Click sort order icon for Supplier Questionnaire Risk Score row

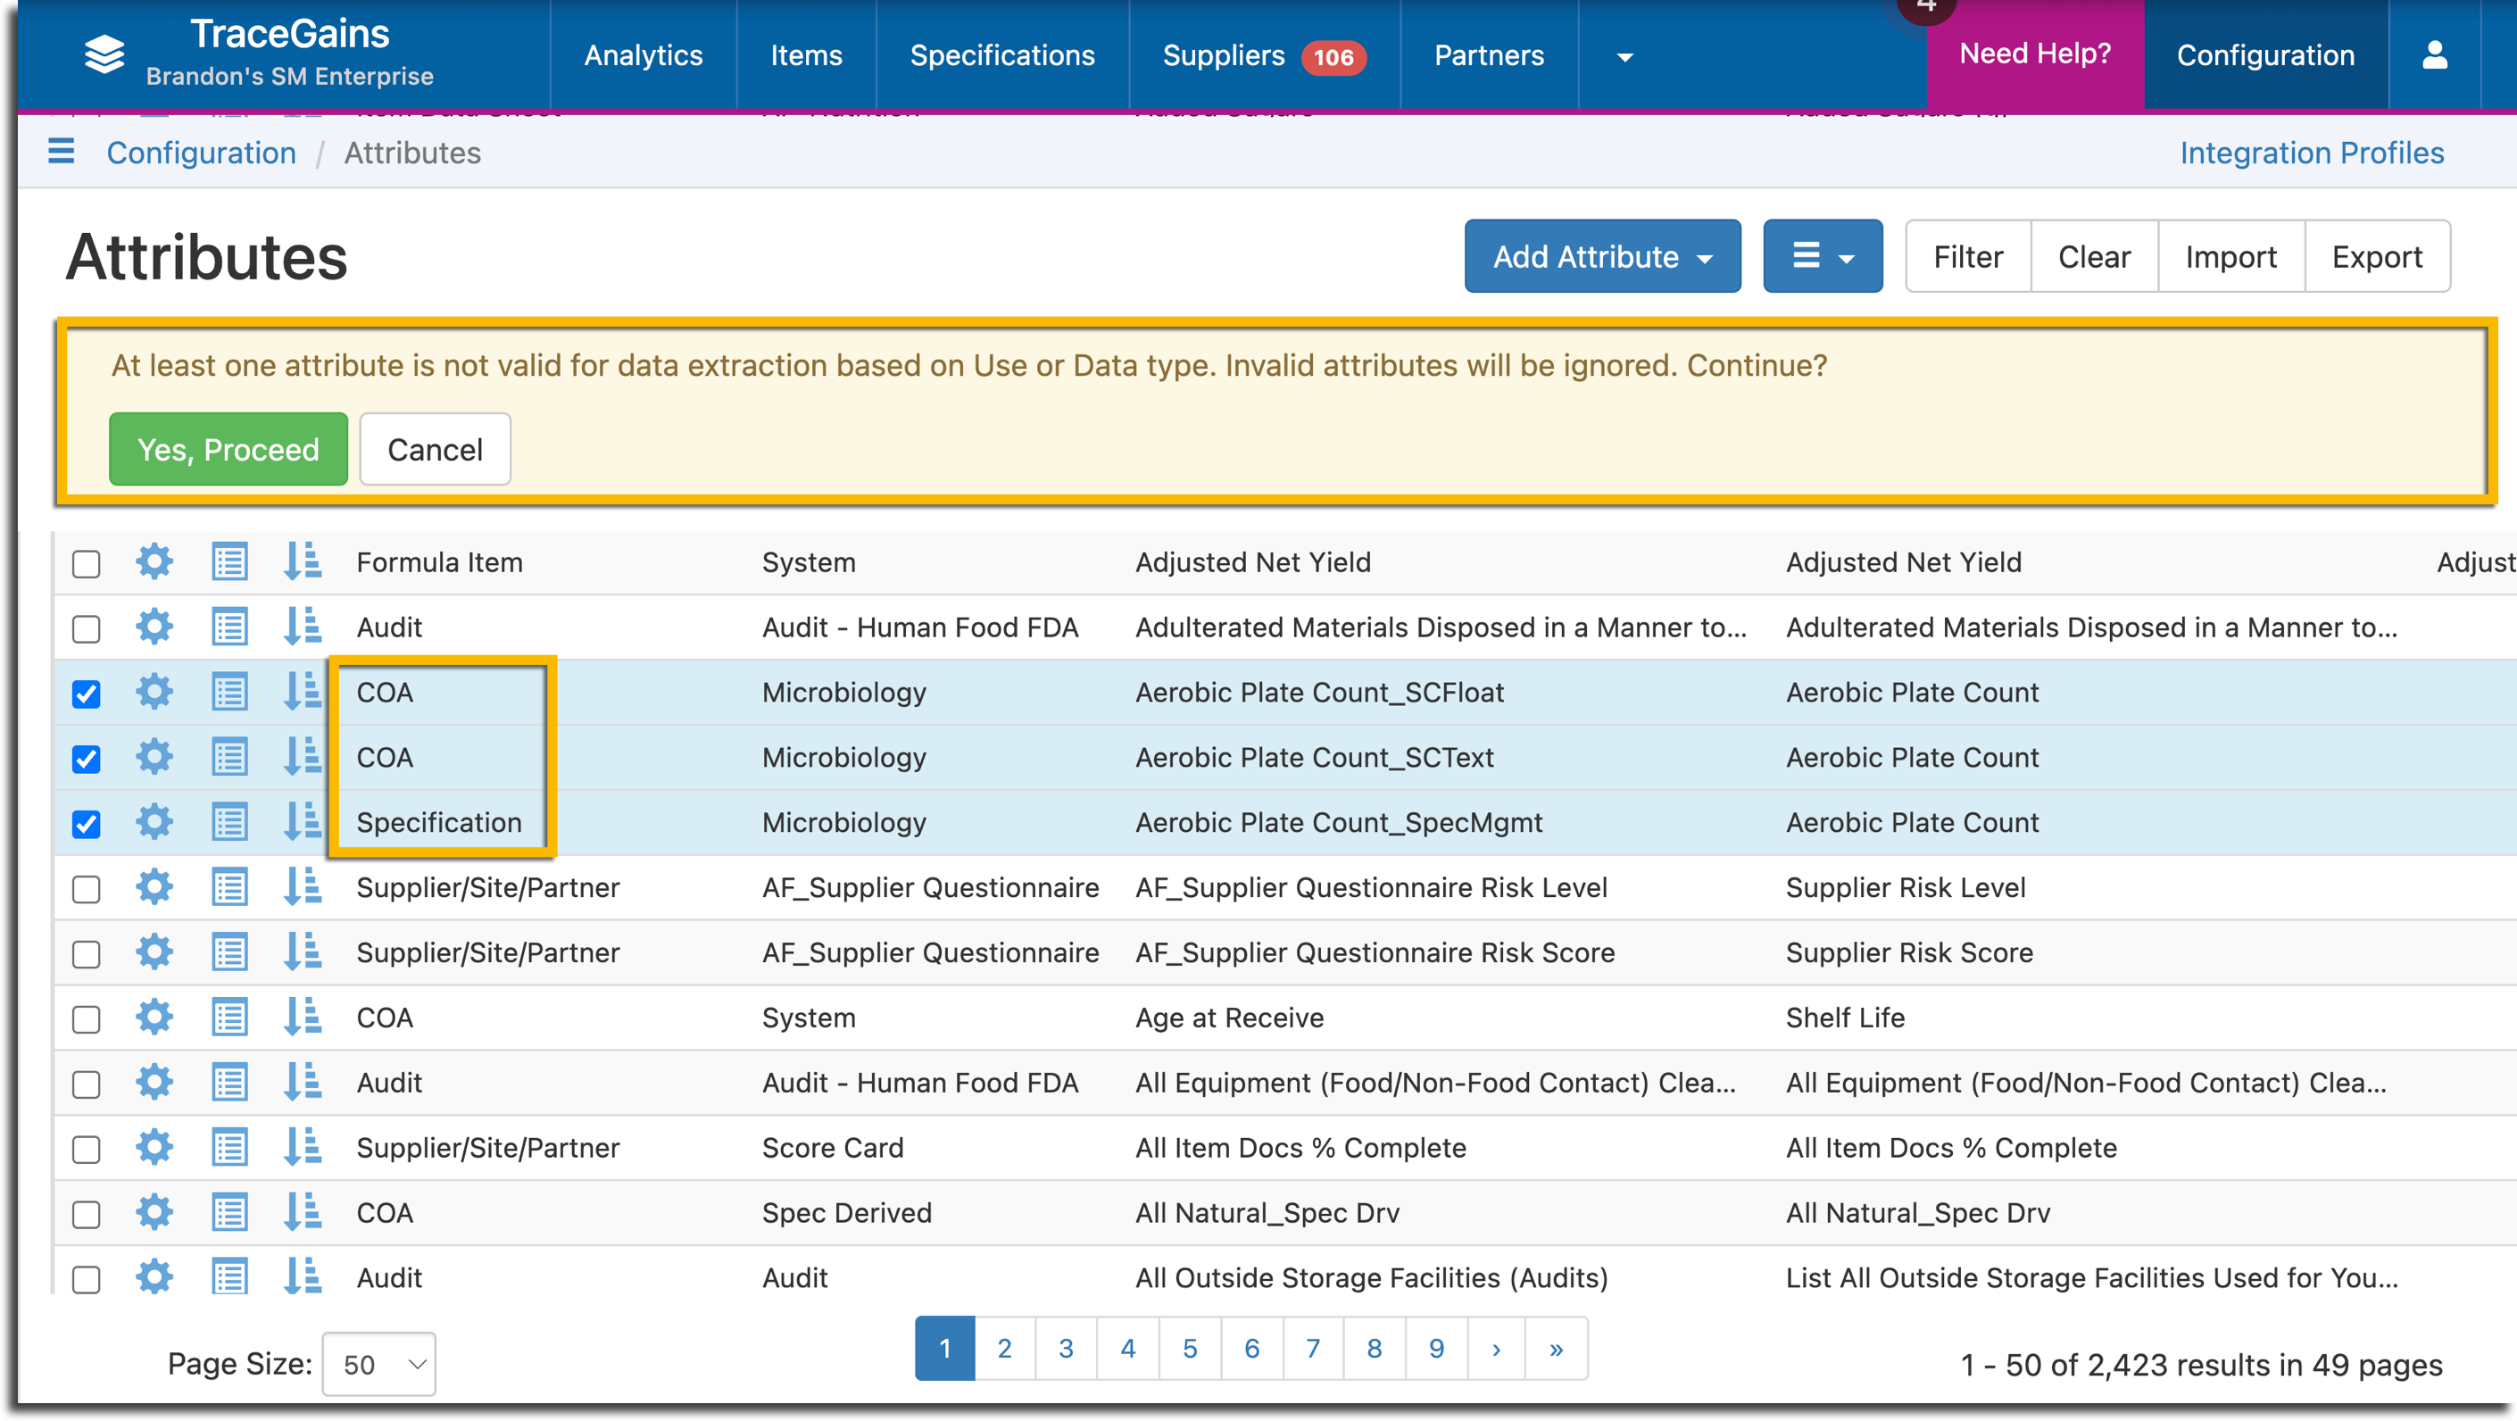(x=302, y=953)
